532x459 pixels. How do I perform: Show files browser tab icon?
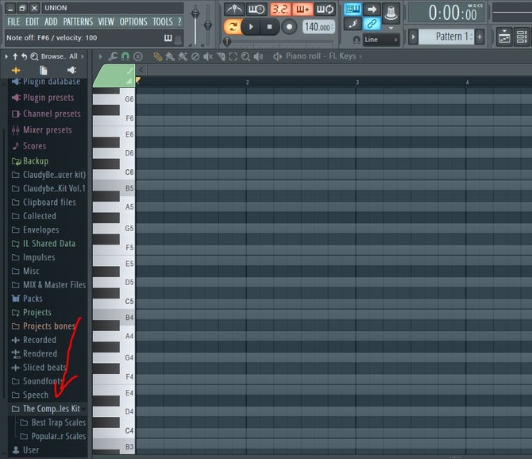point(43,70)
